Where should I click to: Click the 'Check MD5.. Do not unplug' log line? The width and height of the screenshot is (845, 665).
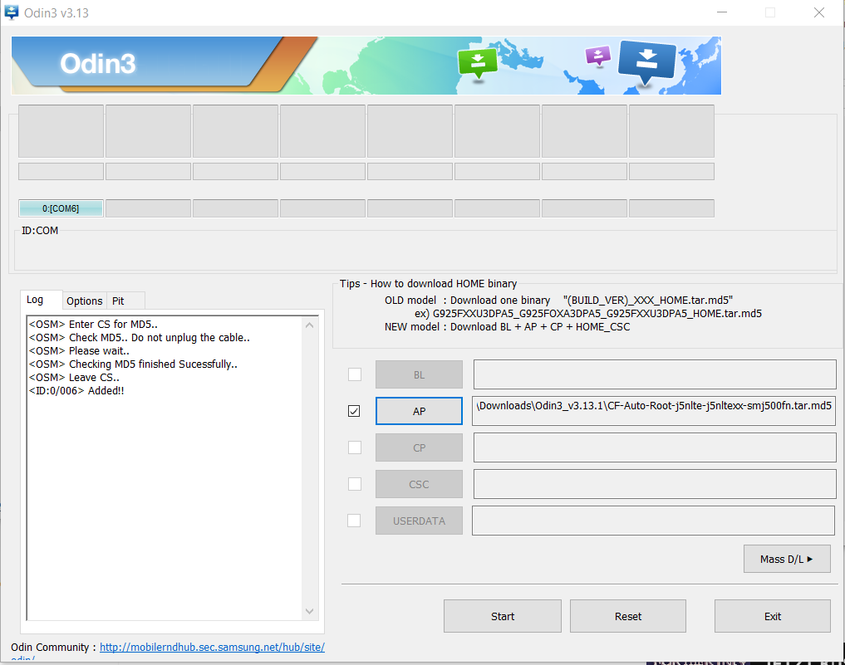coord(140,338)
